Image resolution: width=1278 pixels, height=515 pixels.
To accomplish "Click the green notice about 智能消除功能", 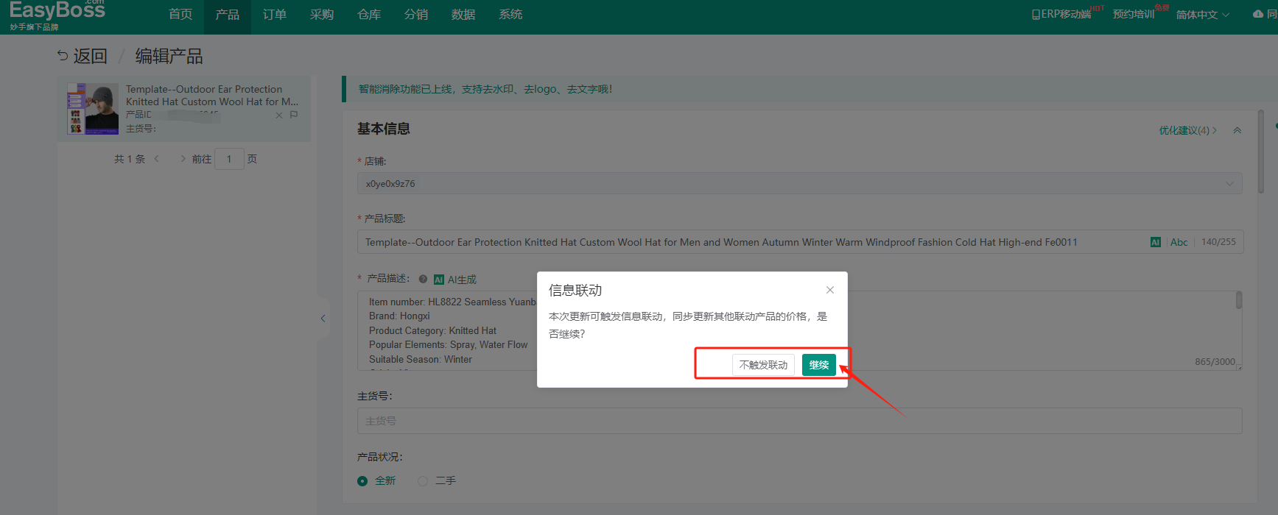I will point(485,89).
